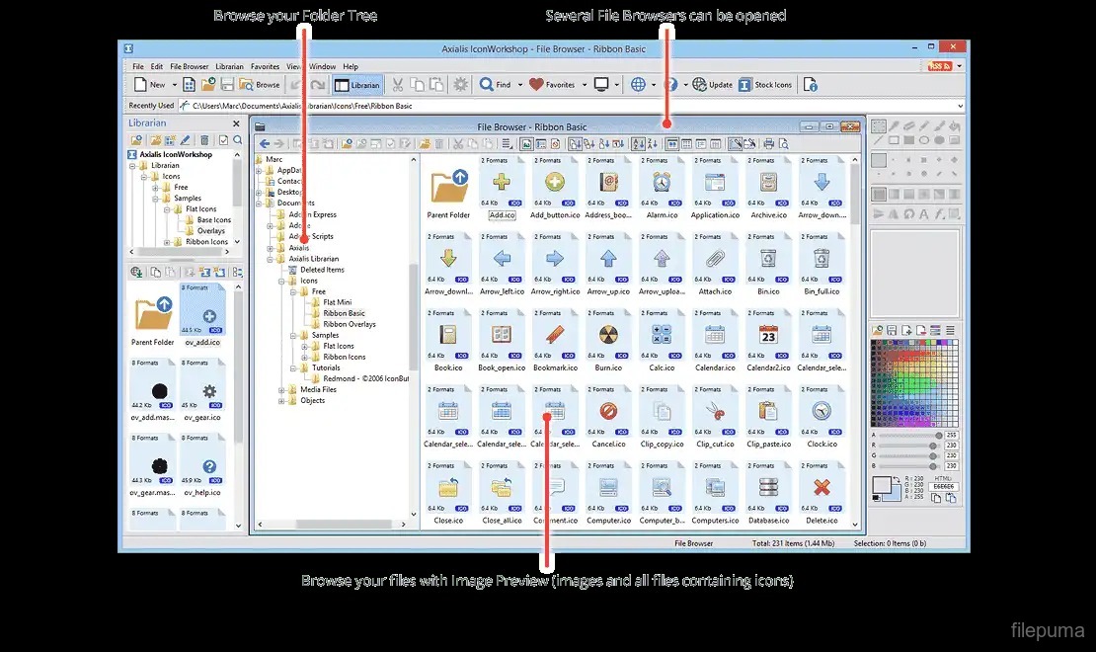
Task: Expand the Media Files folder node
Action: (x=281, y=390)
